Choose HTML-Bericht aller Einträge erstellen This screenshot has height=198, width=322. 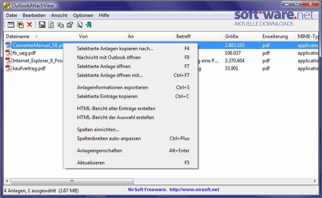click(130, 108)
